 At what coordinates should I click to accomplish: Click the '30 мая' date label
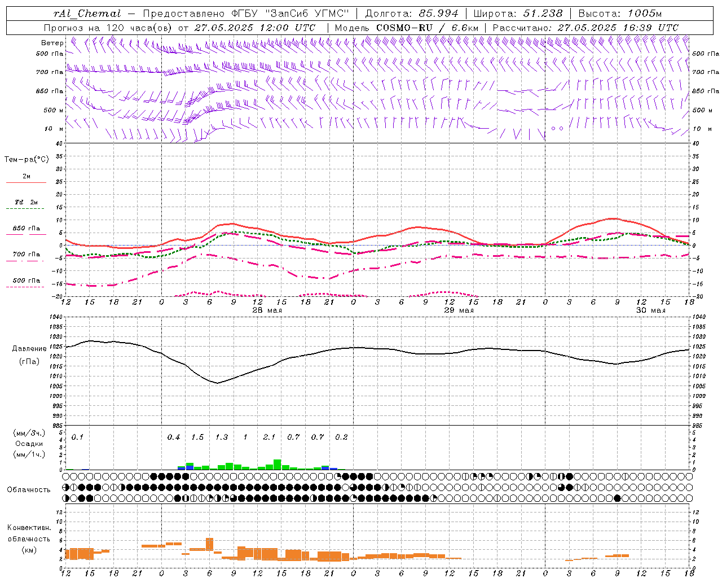[x=651, y=310]
